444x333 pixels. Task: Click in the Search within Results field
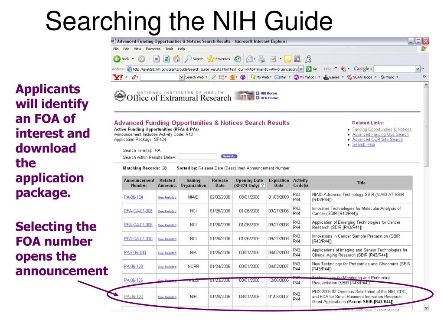point(198,157)
